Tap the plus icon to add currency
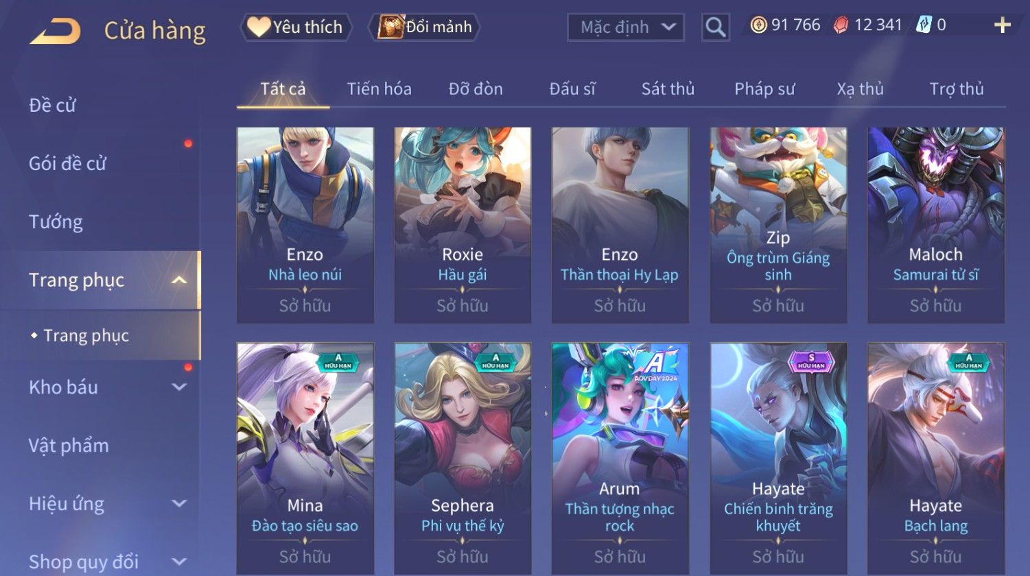Viewport: 1030px width, 576px height. coord(1003,25)
